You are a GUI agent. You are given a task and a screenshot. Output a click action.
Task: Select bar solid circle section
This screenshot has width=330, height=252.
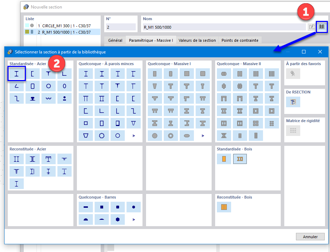pyautogui.click(x=133, y=207)
